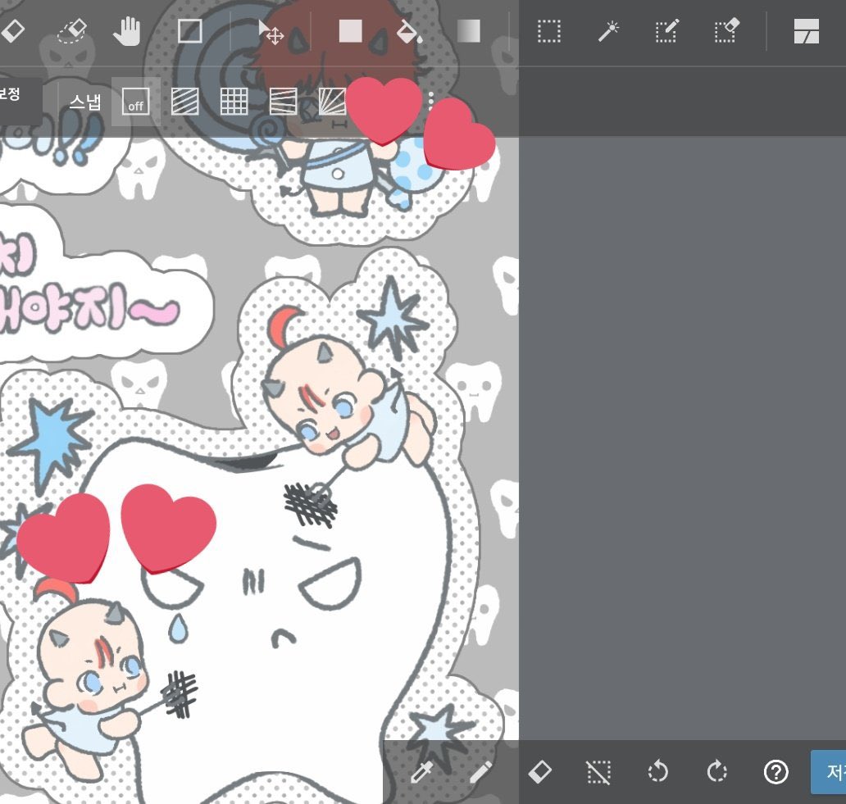Screen dimensions: 846x804
Task: Enable the parallel lines snap guide
Action: 185,102
